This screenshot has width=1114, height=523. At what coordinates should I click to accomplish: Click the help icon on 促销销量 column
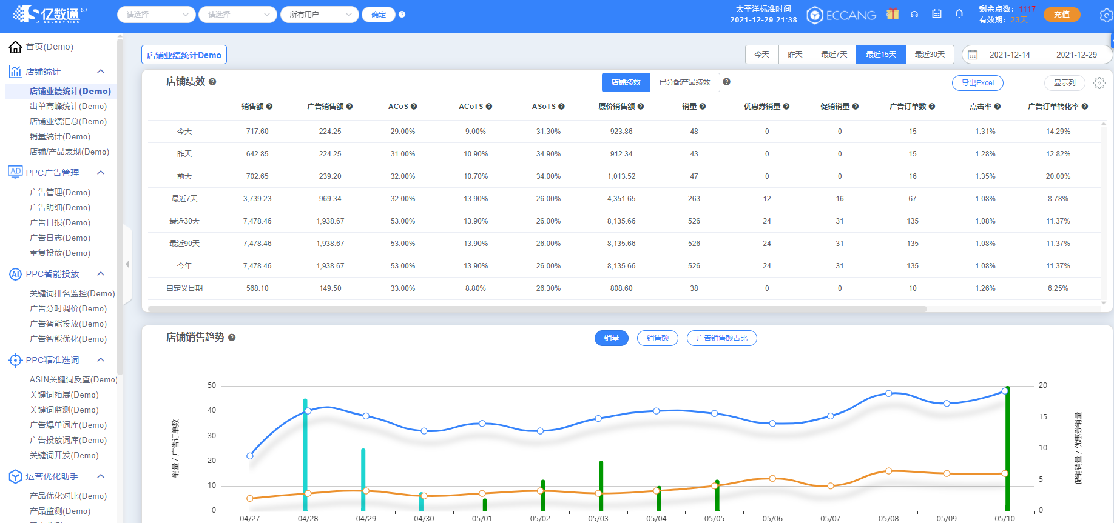(856, 107)
